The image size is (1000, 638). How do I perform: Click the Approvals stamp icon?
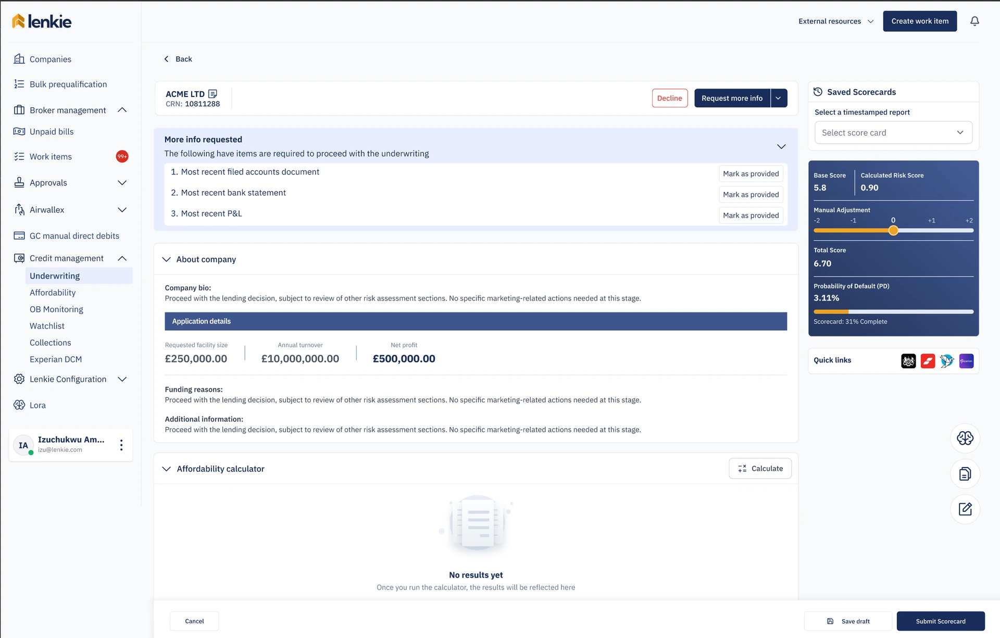[x=19, y=182]
